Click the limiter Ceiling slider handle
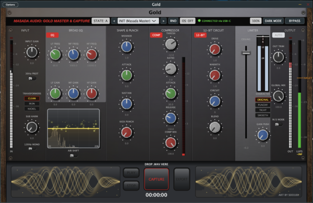This screenshot has width=313, height=203. pyautogui.click(x=246, y=53)
